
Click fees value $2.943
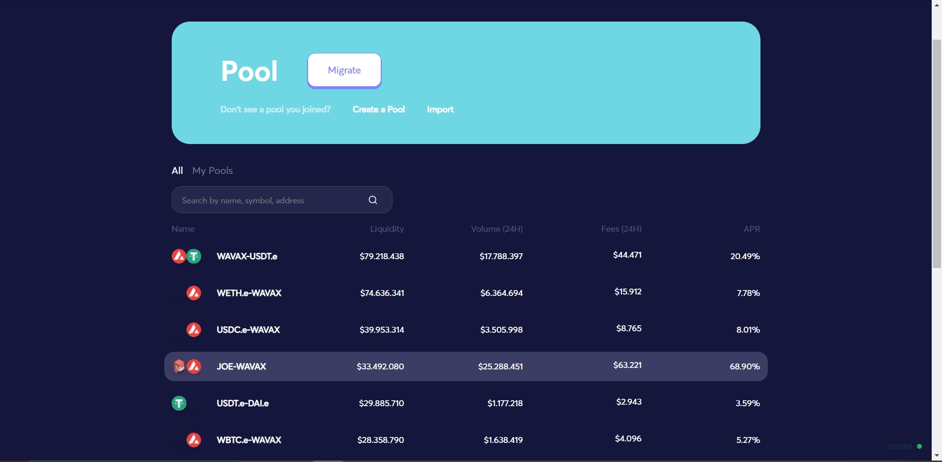[629, 402]
